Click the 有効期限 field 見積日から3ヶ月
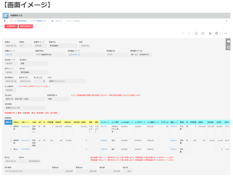Image resolution: width=233 pixels, height=177 pixels. (25, 108)
